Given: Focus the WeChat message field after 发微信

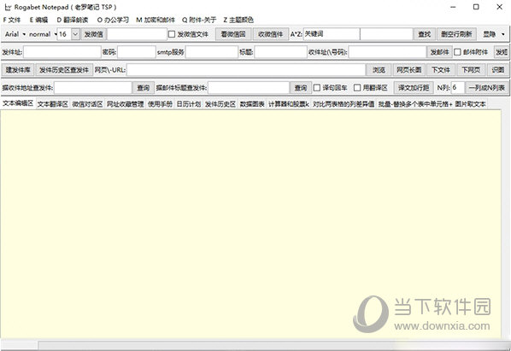Looking at the screenshot, I should point(138,34).
